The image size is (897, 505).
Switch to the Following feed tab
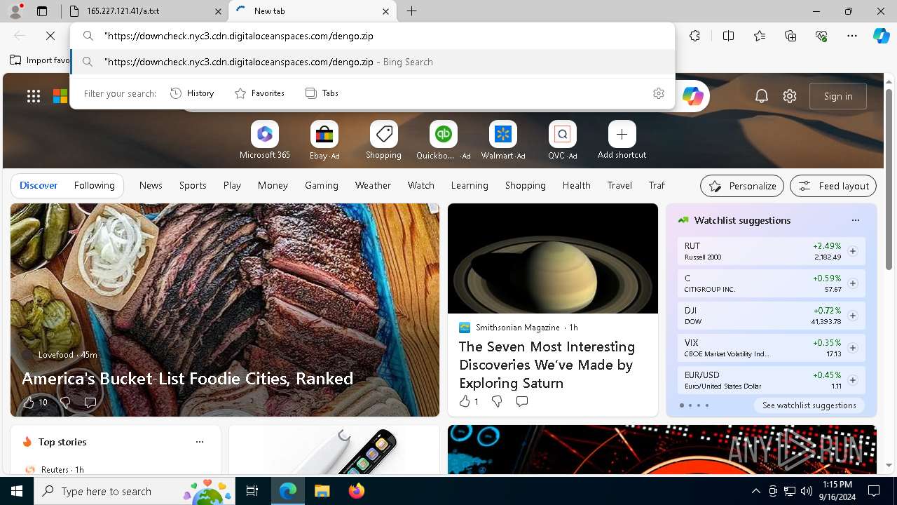95,185
